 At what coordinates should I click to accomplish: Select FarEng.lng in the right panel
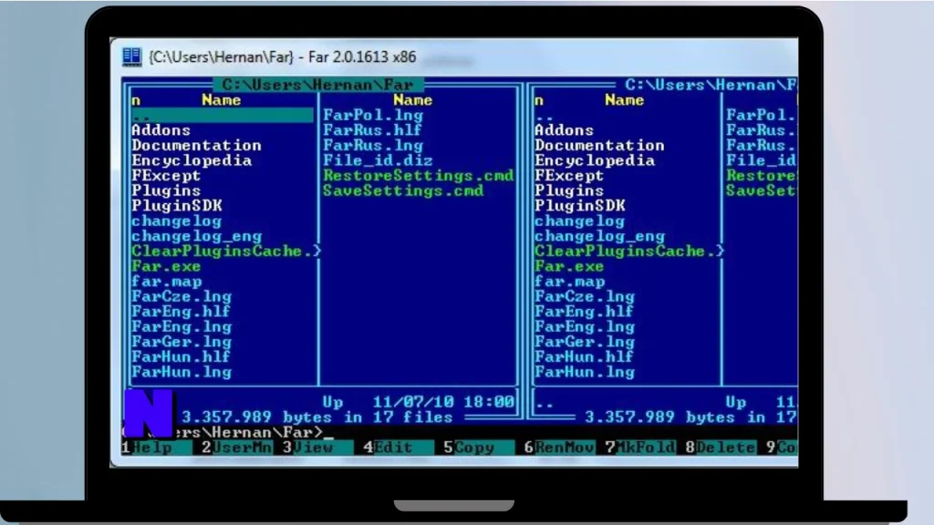coord(585,327)
